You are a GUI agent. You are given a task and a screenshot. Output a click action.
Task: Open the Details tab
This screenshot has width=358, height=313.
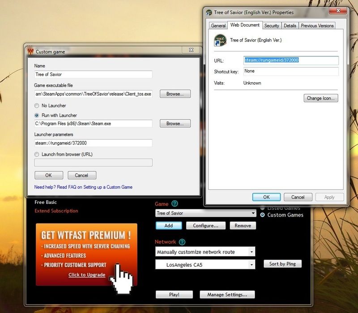290,25
